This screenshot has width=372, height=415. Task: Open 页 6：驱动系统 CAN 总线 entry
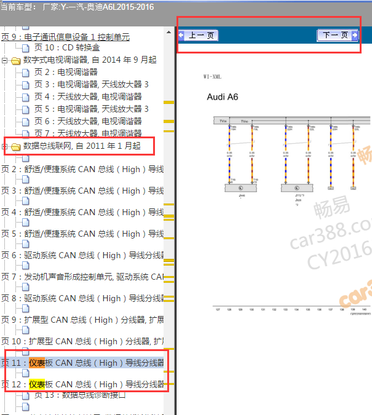82,255
